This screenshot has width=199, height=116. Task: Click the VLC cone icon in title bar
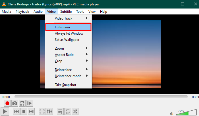(4, 4)
